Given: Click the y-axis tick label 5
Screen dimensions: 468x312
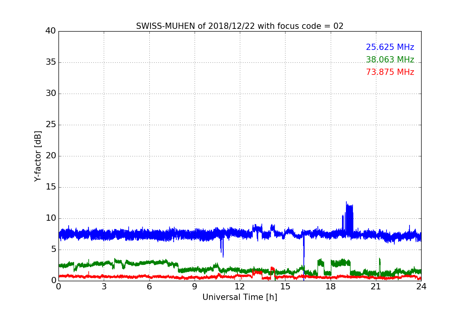Looking at the screenshot, I should coord(53,249).
